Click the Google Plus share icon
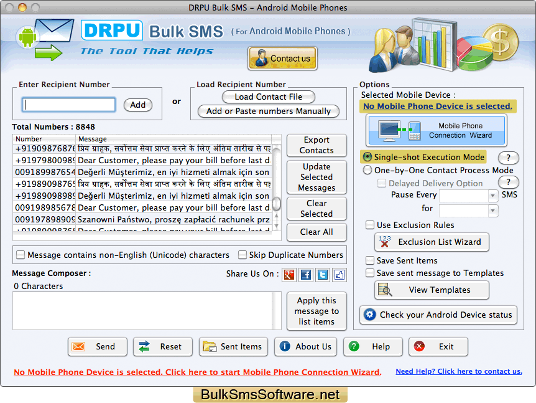 [289, 275]
